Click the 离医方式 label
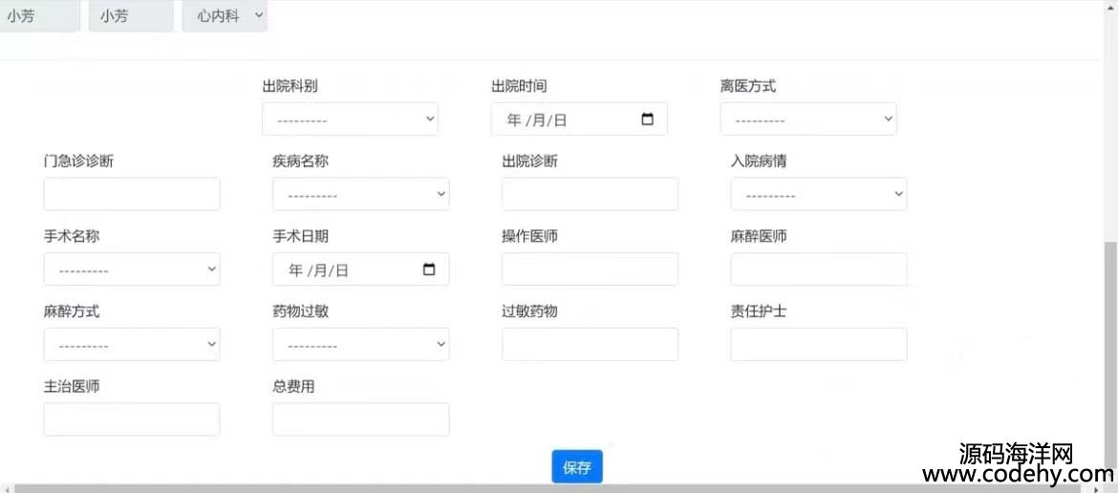Viewport: 1118px width, 493px height. (x=748, y=86)
